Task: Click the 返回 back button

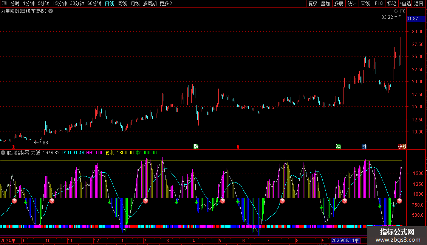Action: tap(419, 3)
